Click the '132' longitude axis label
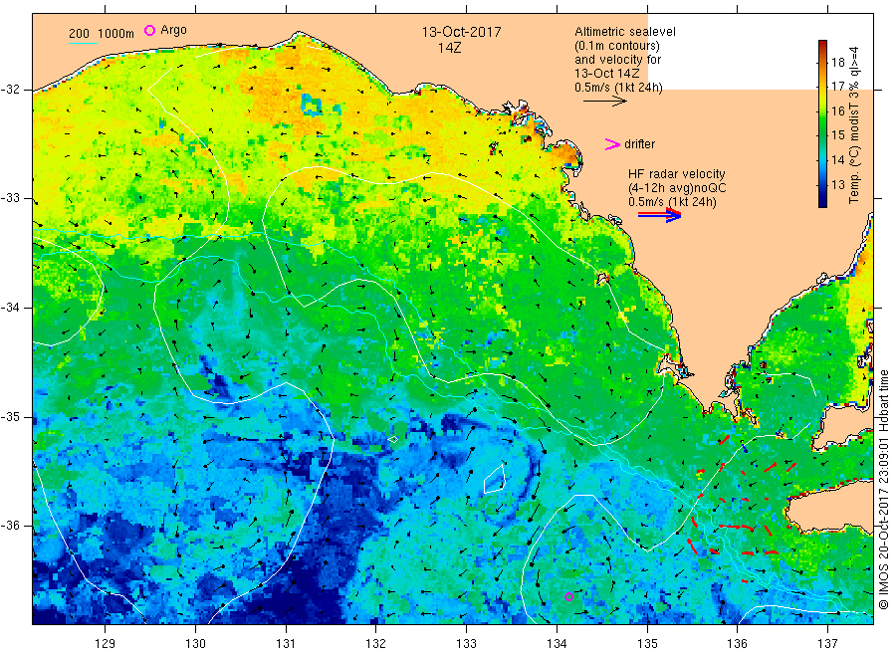Screen dimensions: 896x657 click(376, 644)
